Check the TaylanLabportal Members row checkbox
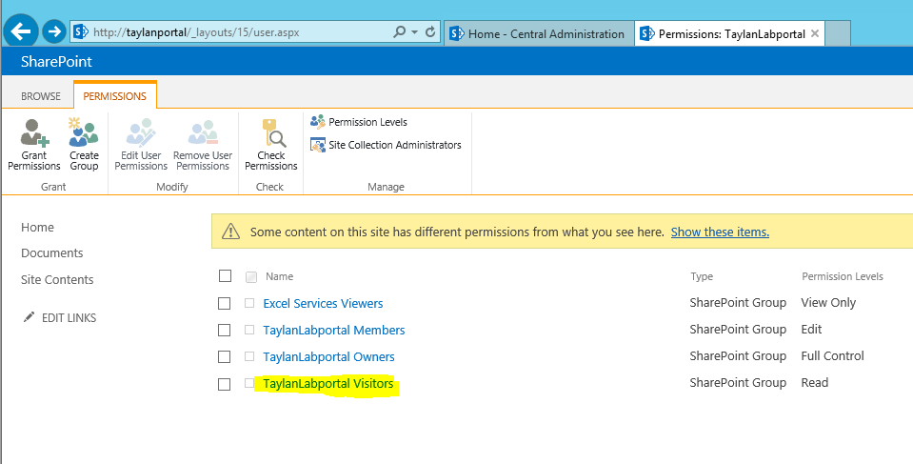 pyautogui.click(x=224, y=331)
